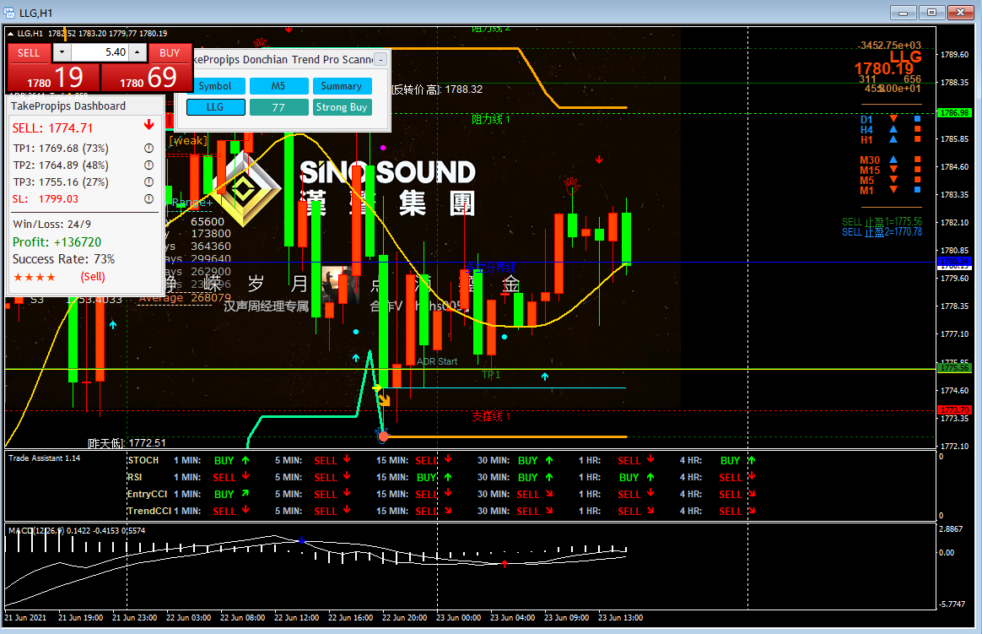982x634 pixels.
Task: Click the RSI 15 MIN BUY up arrow
Action: (x=448, y=477)
